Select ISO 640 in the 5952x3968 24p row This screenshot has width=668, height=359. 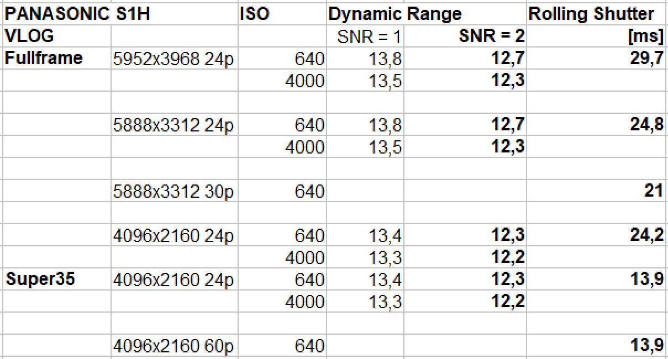pyautogui.click(x=309, y=59)
